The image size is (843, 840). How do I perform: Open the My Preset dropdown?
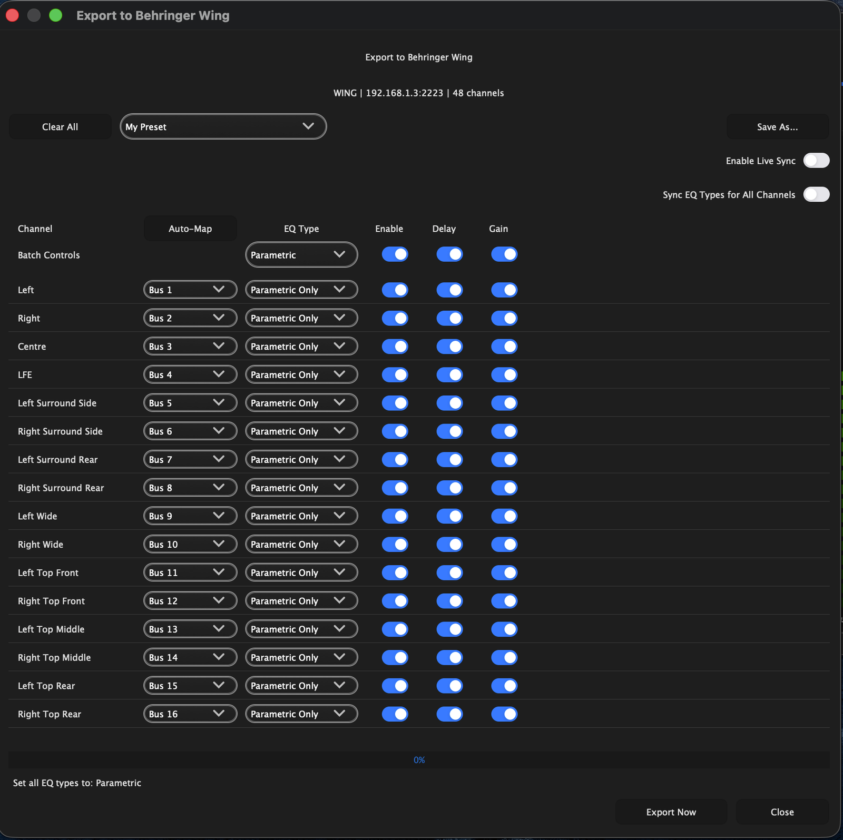223,127
